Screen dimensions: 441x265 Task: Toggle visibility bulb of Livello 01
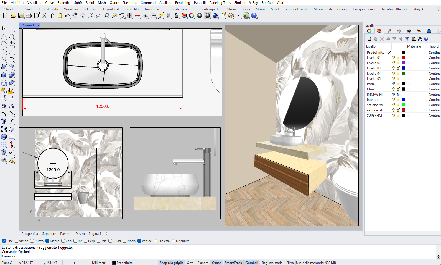394,58
